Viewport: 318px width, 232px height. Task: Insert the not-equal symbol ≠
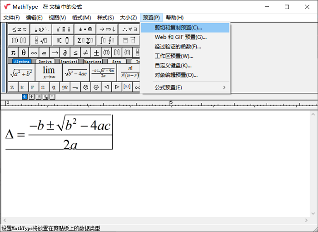(x=86, y=53)
